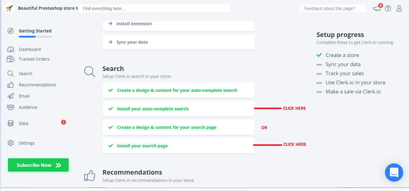
Task: Open Dashboard in the sidebar
Action: (x=29, y=49)
